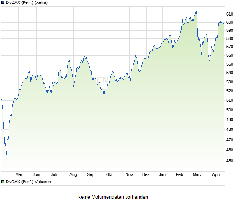
Task: Click the 560 price axis value
Action: click(x=230, y=55)
